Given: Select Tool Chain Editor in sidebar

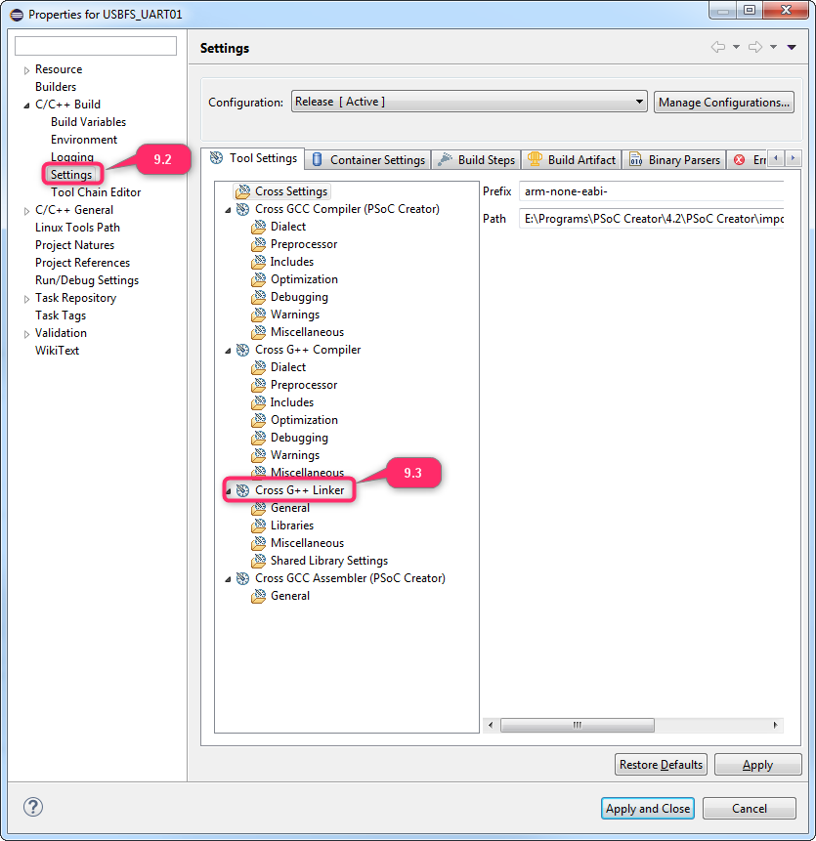Looking at the screenshot, I should pos(96,192).
